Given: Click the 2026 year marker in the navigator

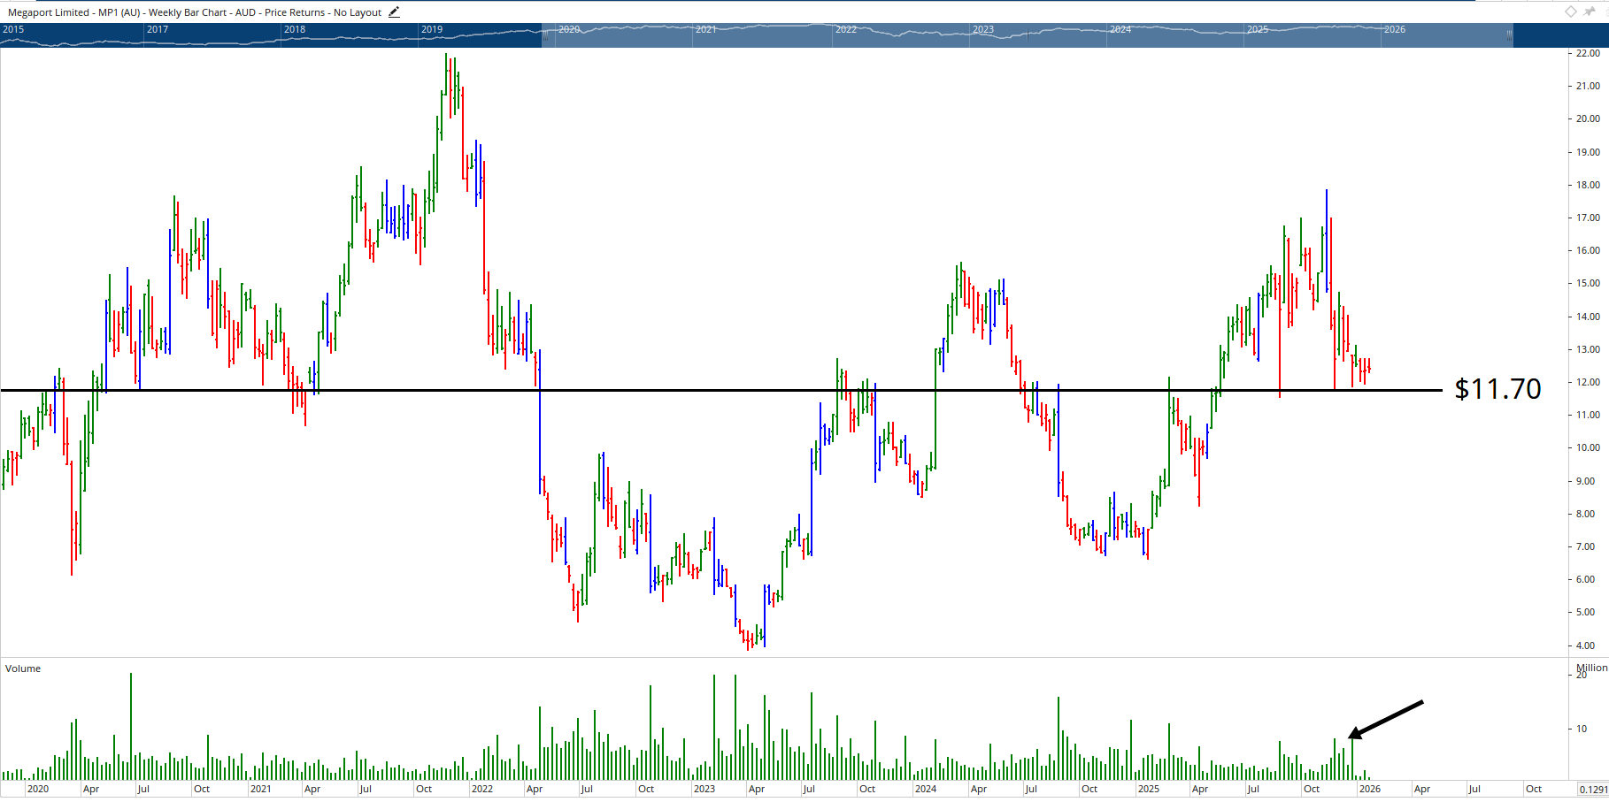Looking at the screenshot, I should 1395,29.
